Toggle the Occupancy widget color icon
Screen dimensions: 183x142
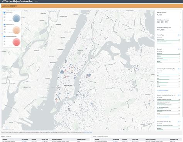pyautogui.click(x=179, y=122)
